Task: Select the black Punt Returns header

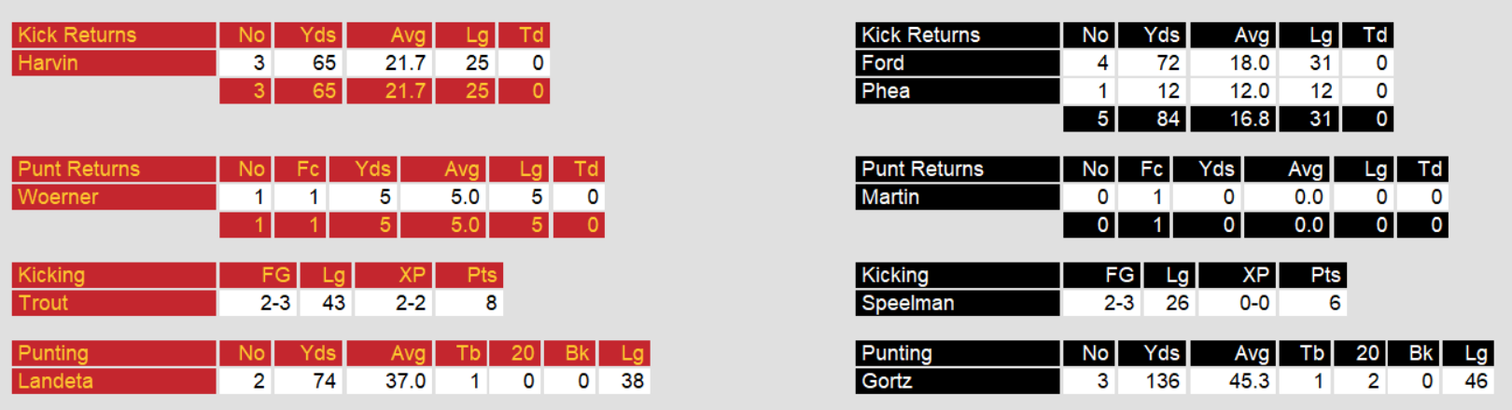Action: coord(922,170)
